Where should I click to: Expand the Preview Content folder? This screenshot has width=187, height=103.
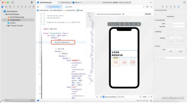pyautogui.click(x=6, y=26)
